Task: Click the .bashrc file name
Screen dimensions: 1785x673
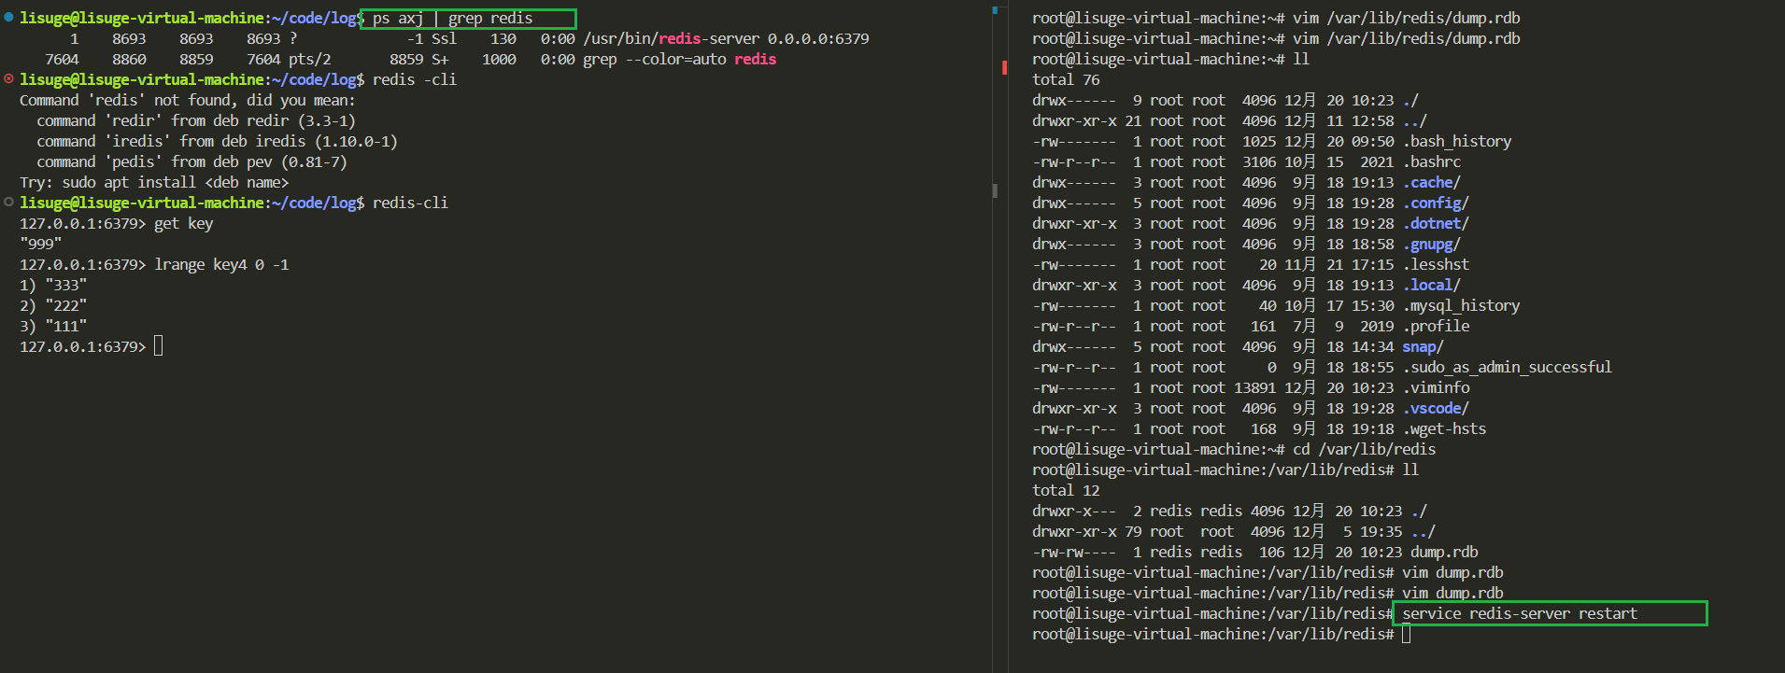Action: [1432, 161]
